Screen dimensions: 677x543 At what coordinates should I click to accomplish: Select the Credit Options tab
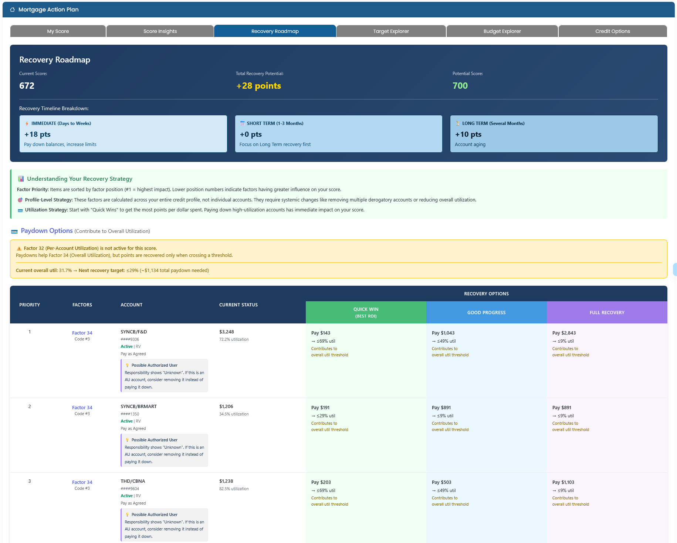pos(612,31)
